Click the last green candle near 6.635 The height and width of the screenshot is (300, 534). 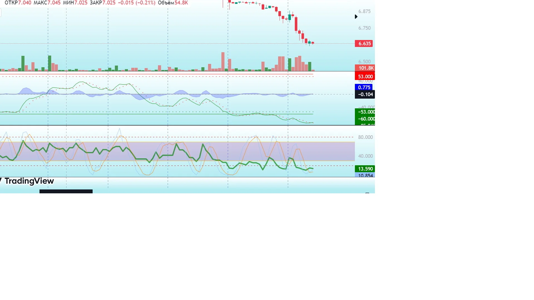[x=309, y=42]
